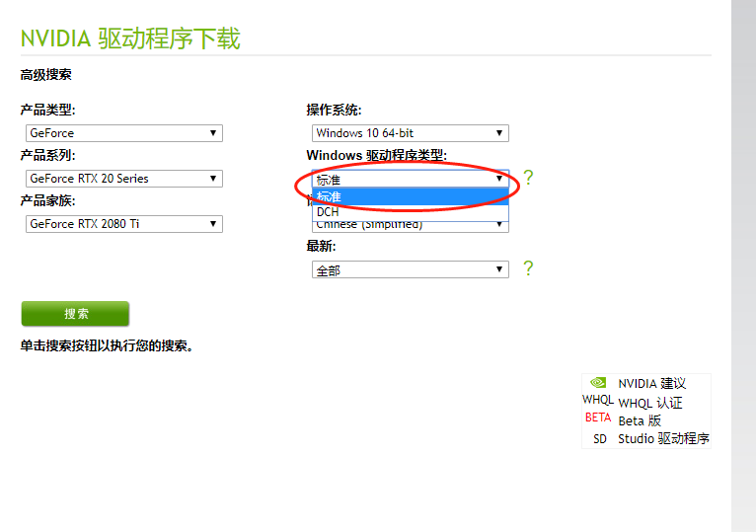Image resolution: width=756 pixels, height=532 pixels.
Task: Collapse the Windows 驱动程序类型 dropdown box
Action: pos(410,180)
